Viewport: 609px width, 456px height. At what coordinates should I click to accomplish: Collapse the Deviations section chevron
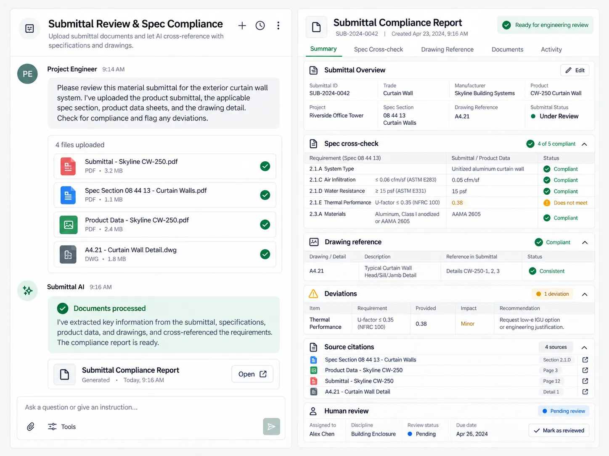pyautogui.click(x=585, y=294)
